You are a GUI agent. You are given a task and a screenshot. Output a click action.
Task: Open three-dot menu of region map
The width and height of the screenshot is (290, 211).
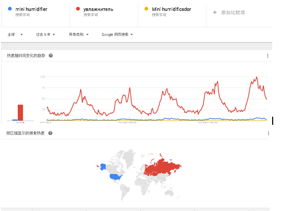pos(269,134)
